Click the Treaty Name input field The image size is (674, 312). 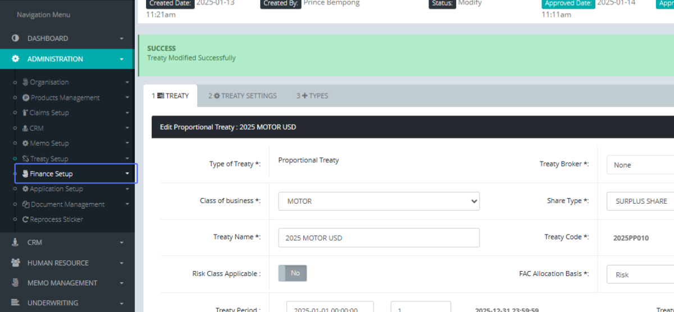click(379, 238)
